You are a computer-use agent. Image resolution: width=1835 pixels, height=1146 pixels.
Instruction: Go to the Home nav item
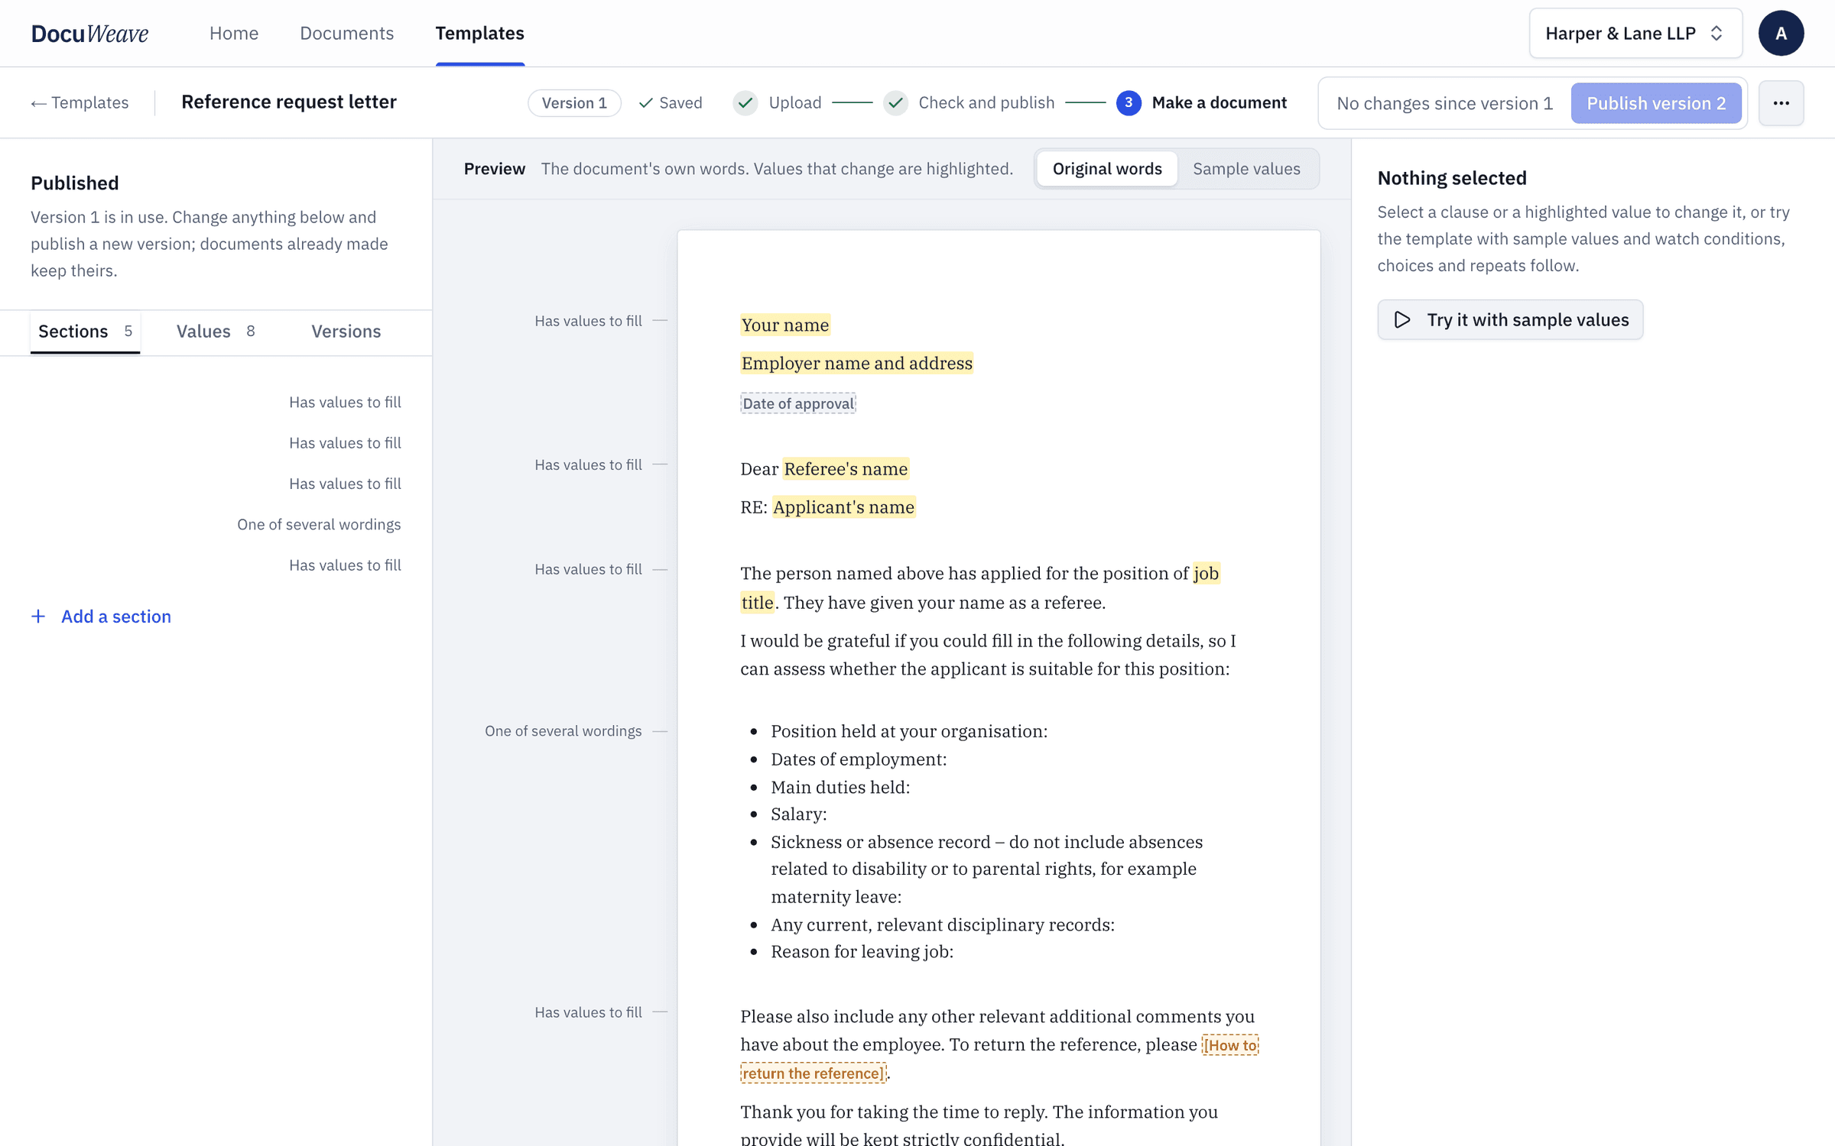(x=234, y=34)
